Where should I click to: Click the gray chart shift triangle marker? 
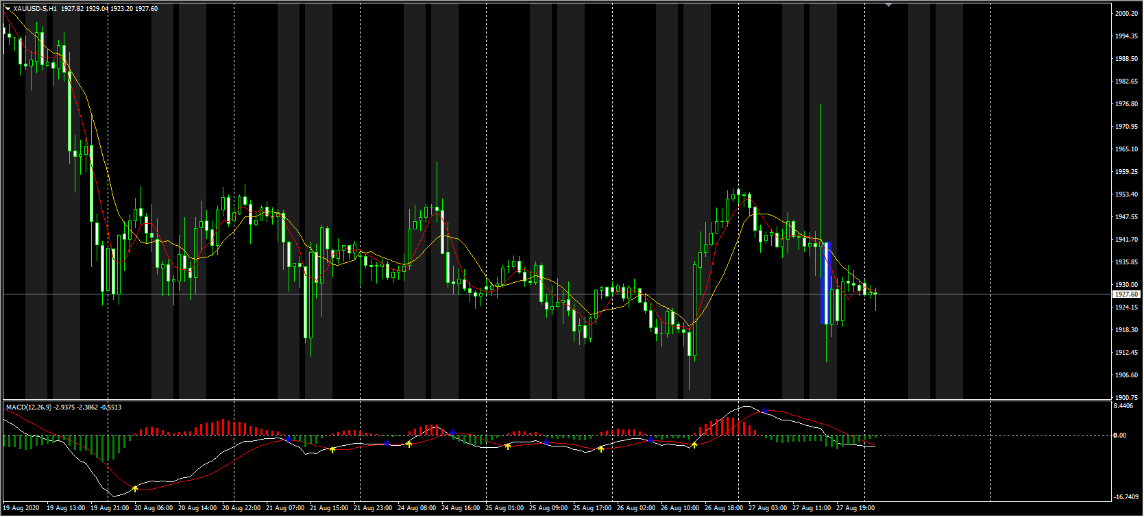coord(889,5)
